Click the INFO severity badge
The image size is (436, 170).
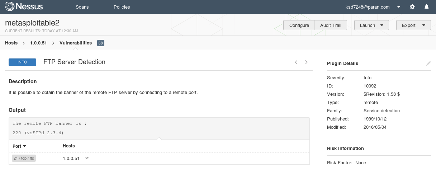pyautogui.click(x=22, y=62)
